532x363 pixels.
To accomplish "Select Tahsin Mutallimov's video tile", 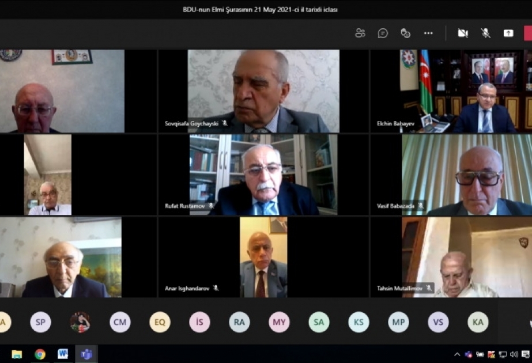I will tap(451, 257).
